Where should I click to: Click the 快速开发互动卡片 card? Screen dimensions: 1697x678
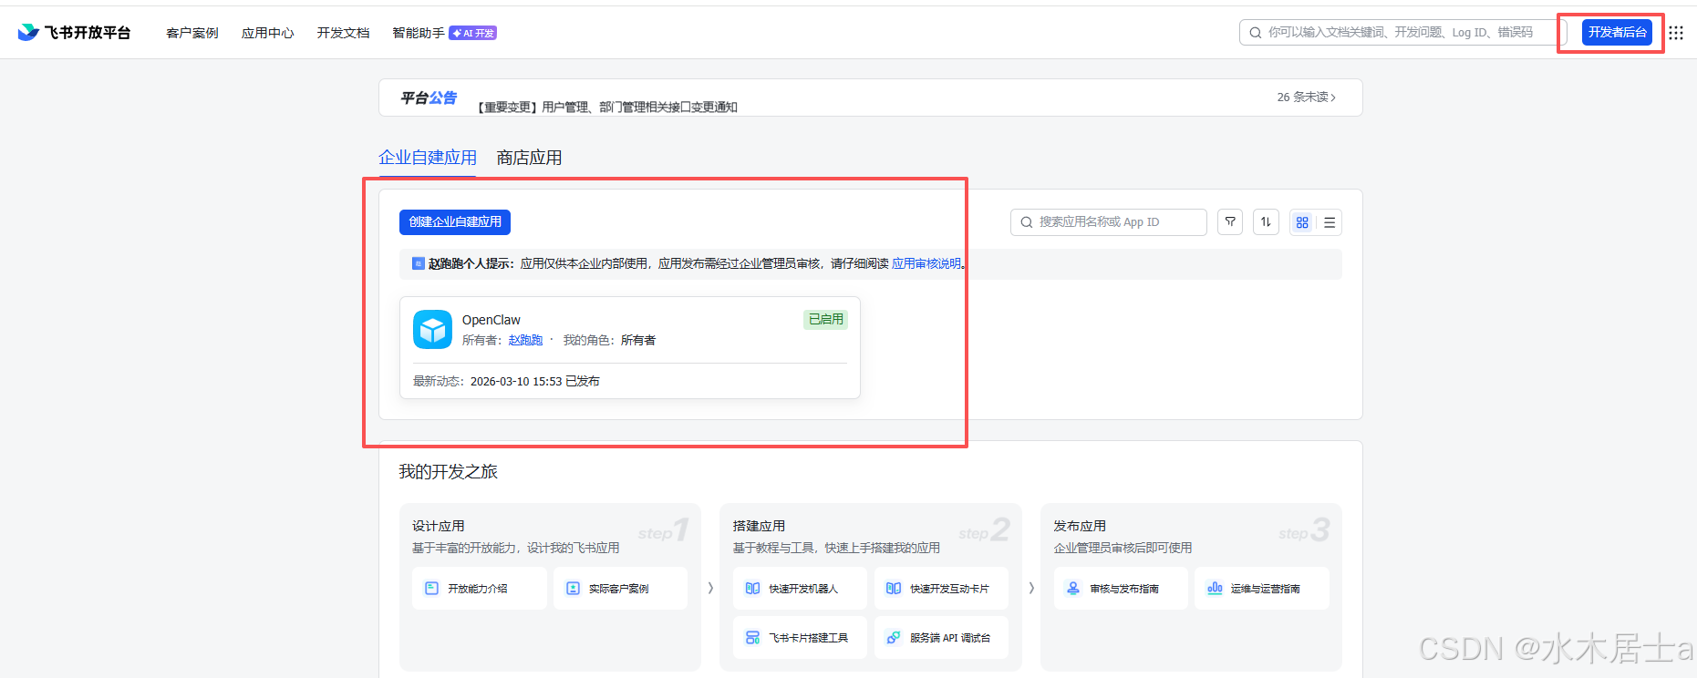[x=941, y=589]
